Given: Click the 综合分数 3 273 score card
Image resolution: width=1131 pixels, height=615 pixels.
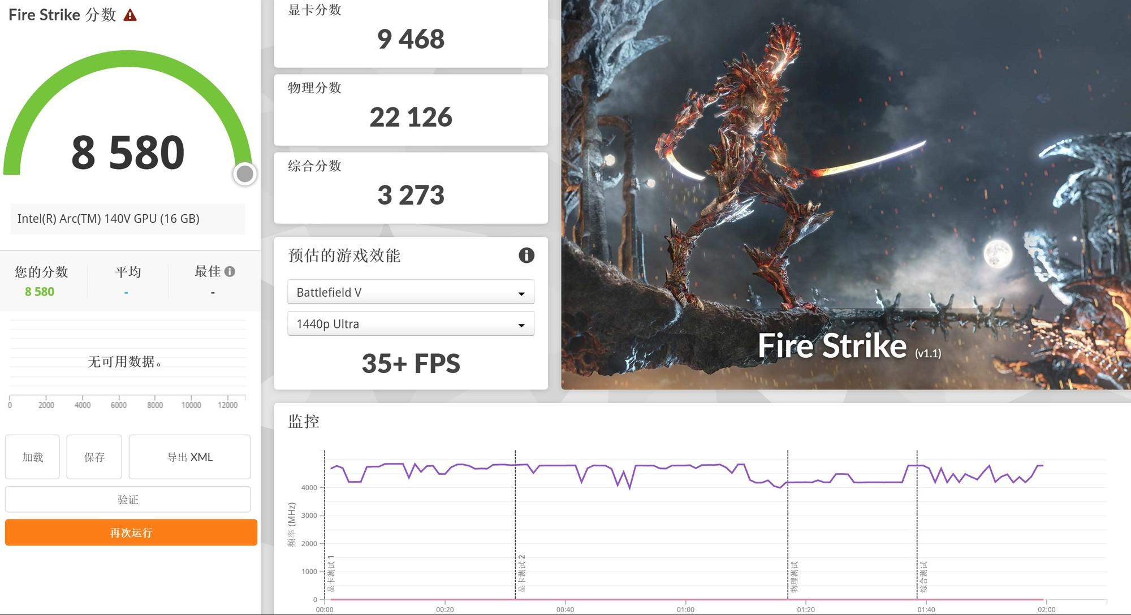Looking at the screenshot, I should coord(411,188).
